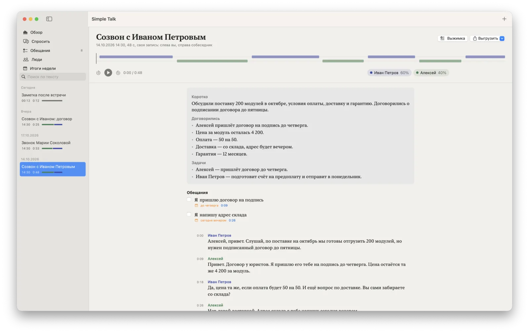Click Иван Петров name at 0:00
The height and width of the screenshot is (333, 529).
pos(219,235)
